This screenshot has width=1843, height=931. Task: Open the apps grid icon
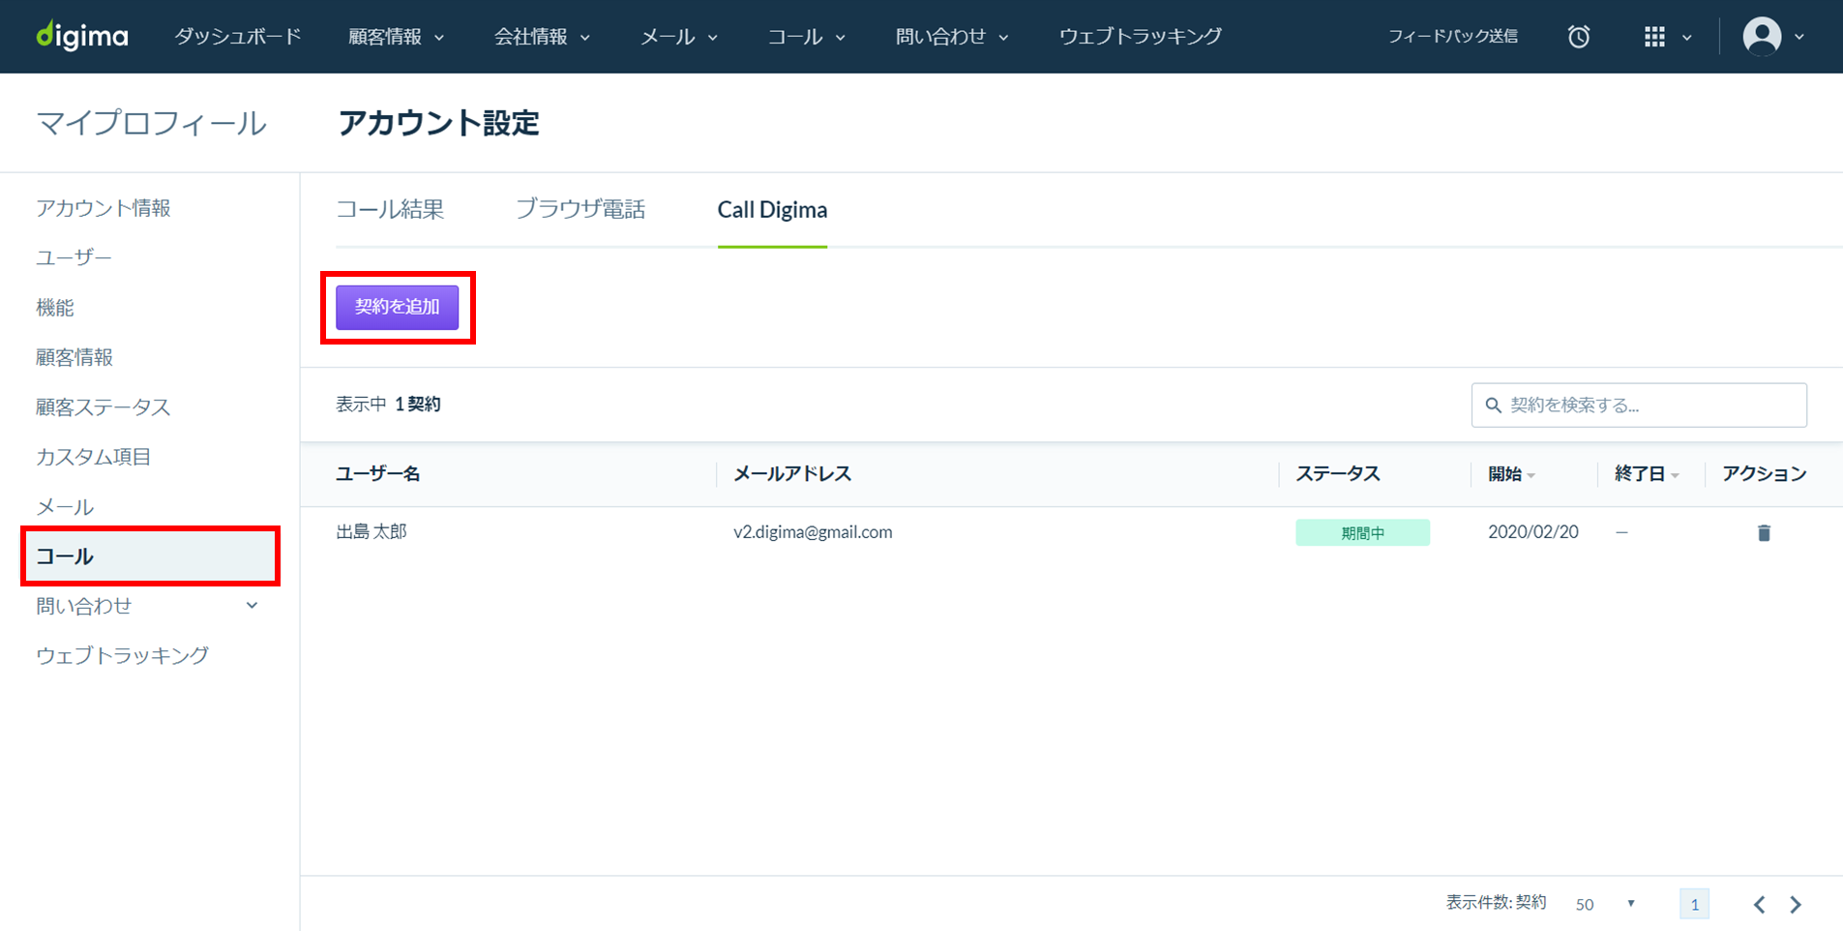point(1654,37)
